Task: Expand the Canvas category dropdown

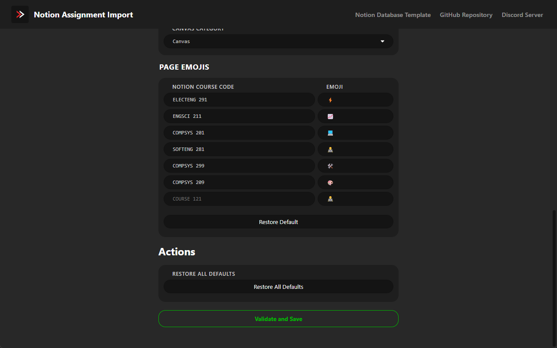Action: (278, 41)
